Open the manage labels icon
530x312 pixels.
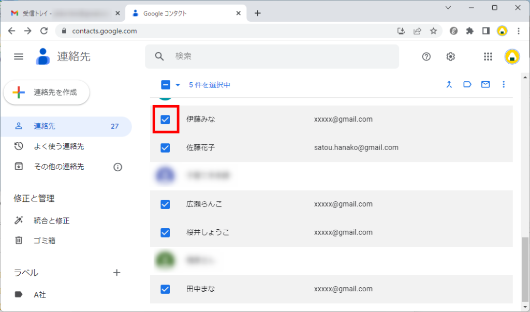pos(467,84)
